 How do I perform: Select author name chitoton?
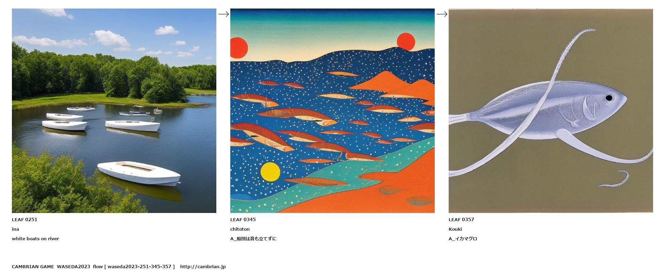pyautogui.click(x=240, y=229)
